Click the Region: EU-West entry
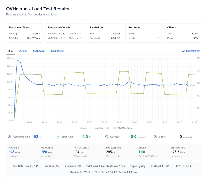This screenshot has width=207, height=181. [x=80, y=172]
